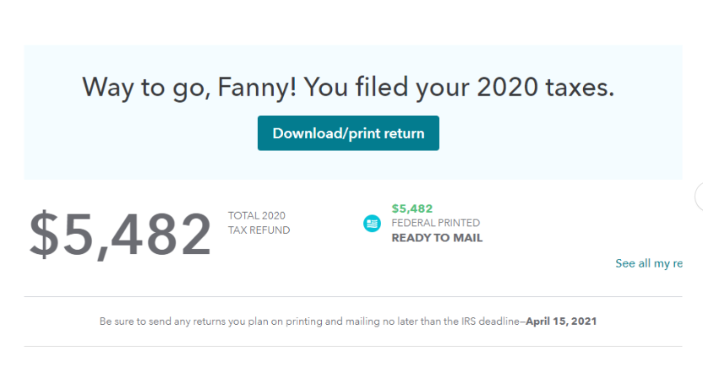Click the word MAIL in the federal status
This screenshot has height=383, width=703.
pos(467,238)
